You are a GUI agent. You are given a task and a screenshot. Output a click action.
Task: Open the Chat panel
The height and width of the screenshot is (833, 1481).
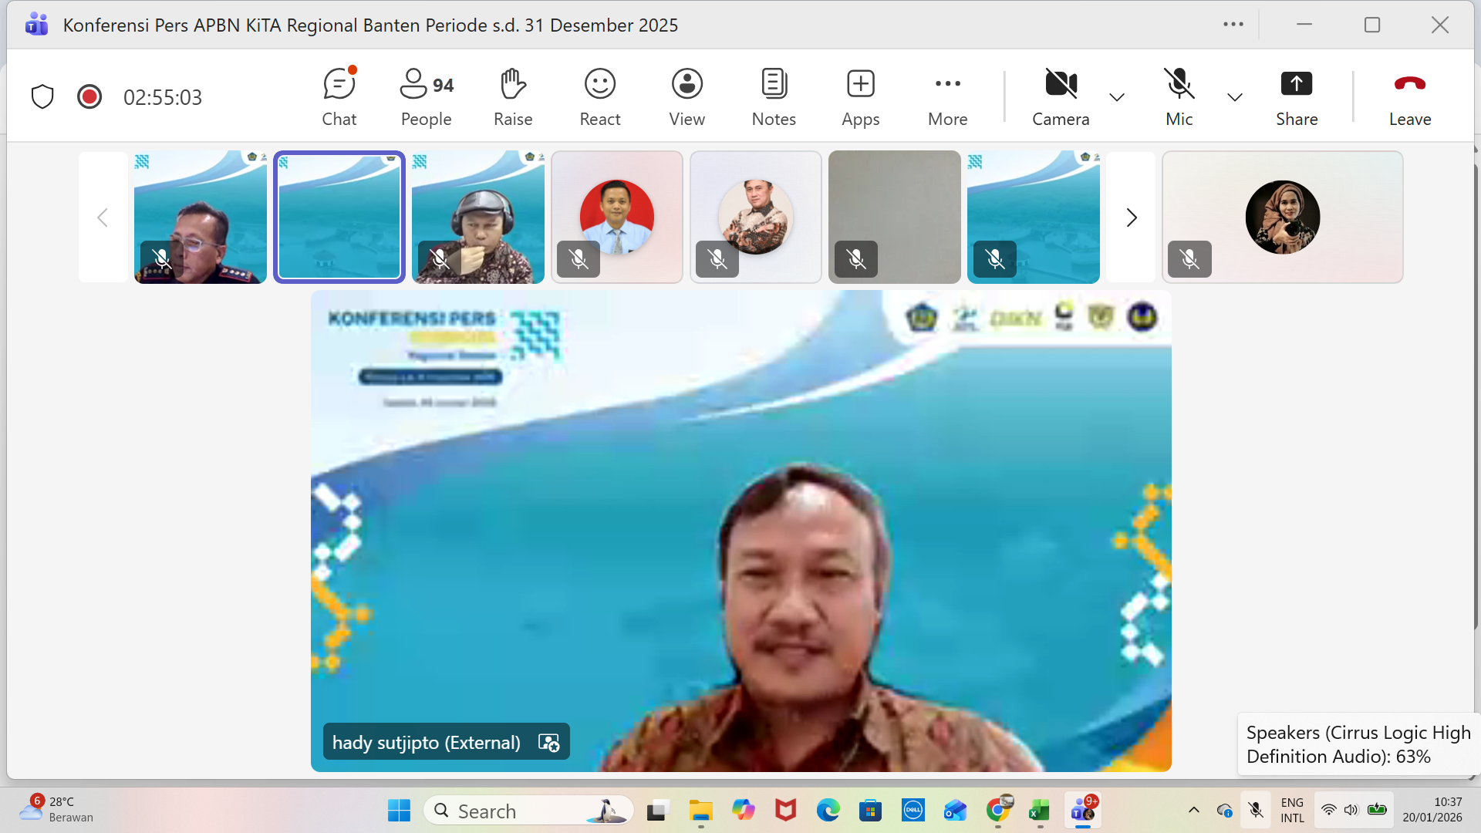pyautogui.click(x=339, y=97)
